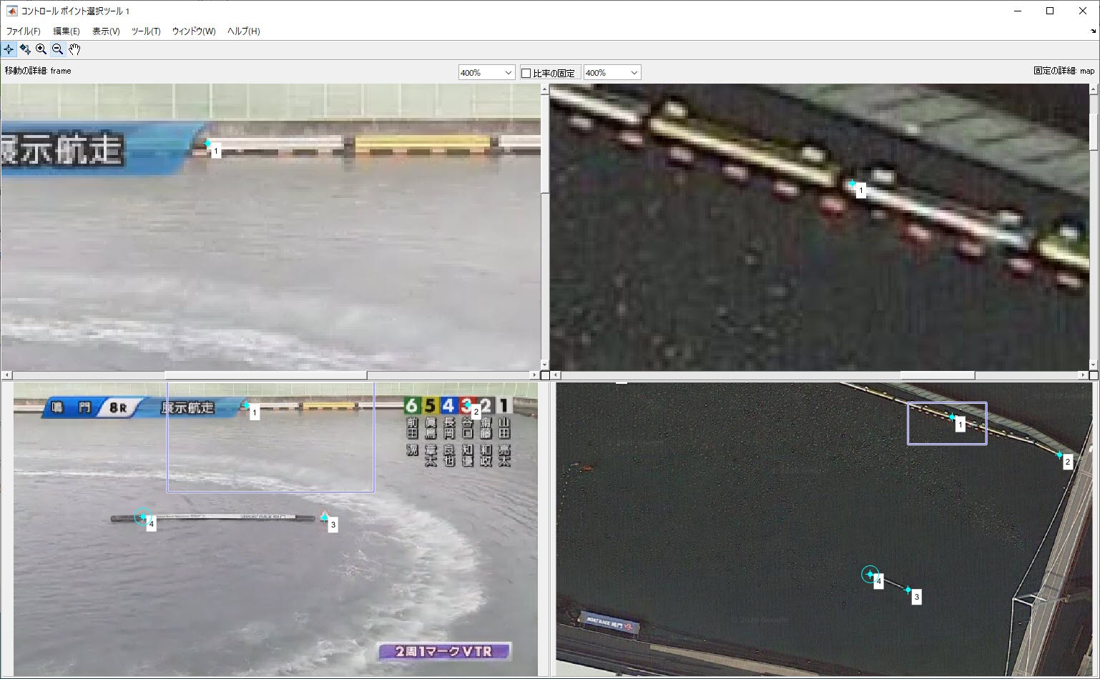This screenshot has width=1100, height=679.
Task: Open the ウィンドウ(W) menu
Action: coord(194,31)
